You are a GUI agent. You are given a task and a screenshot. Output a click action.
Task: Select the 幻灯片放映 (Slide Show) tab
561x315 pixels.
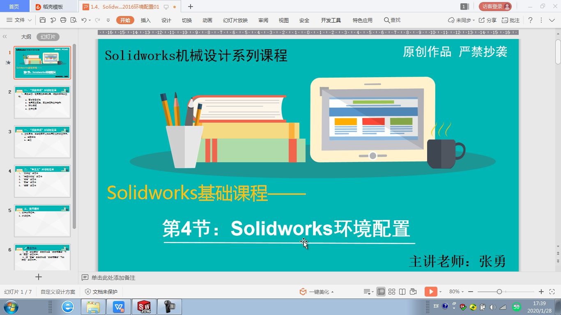(x=235, y=20)
